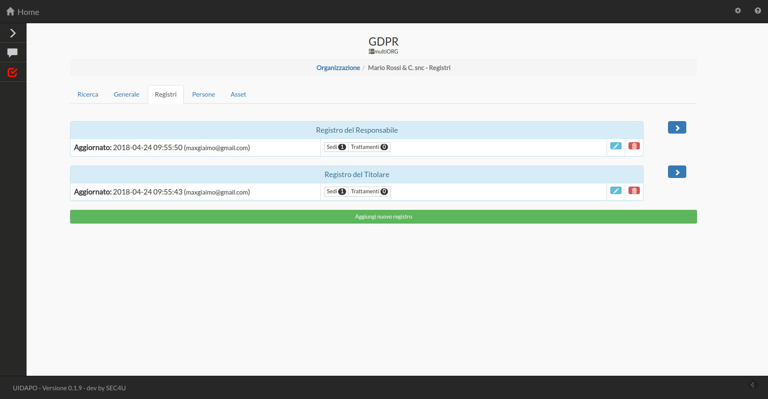This screenshot has height=399, width=768.
Task: Open the help question mark icon
Action: 758,11
